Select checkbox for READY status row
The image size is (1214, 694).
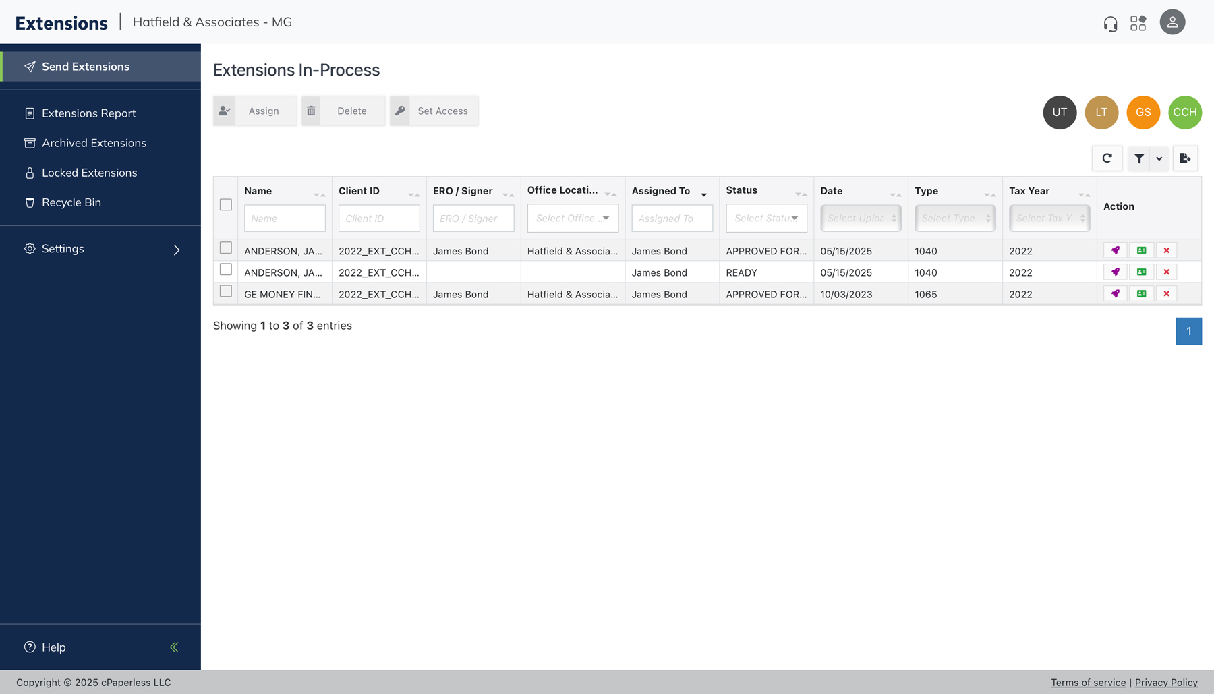click(x=226, y=270)
